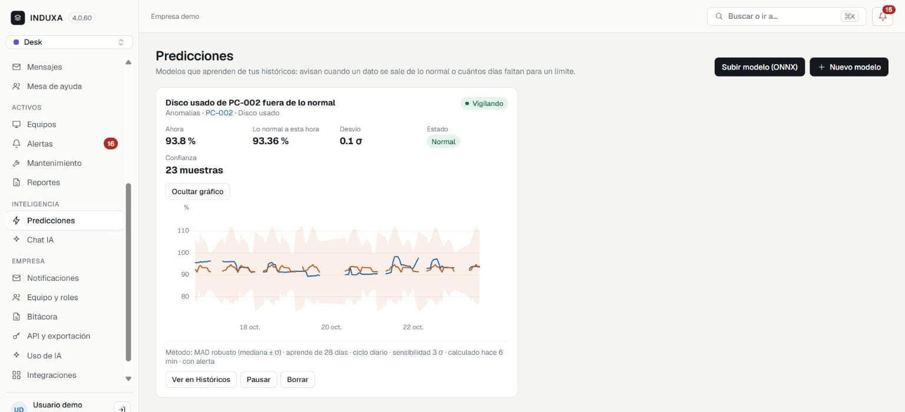This screenshot has height=412, width=905.
Task: Click the Normal state badge
Action: (443, 142)
